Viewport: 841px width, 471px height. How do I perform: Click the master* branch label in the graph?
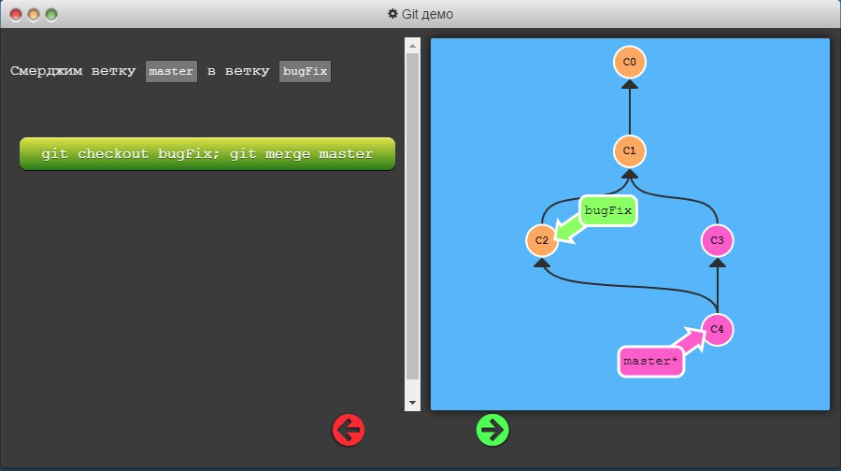[x=651, y=362]
